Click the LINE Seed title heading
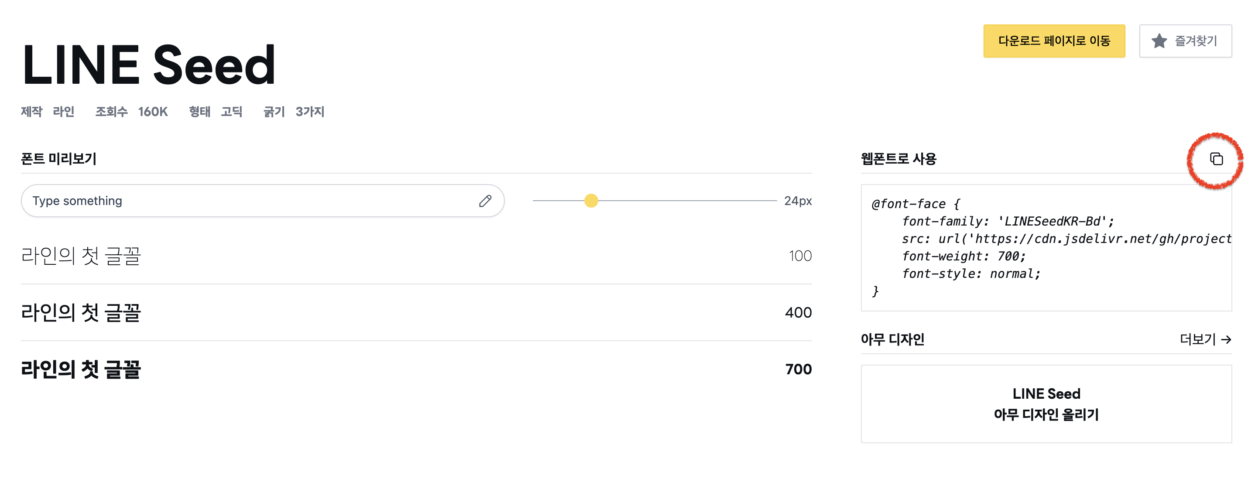This screenshot has height=479, width=1255. 149,64
